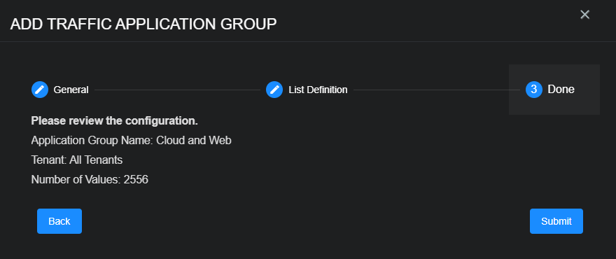Click the 2556 values count
This screenshot has height=259, width=616.
(136, 180)
